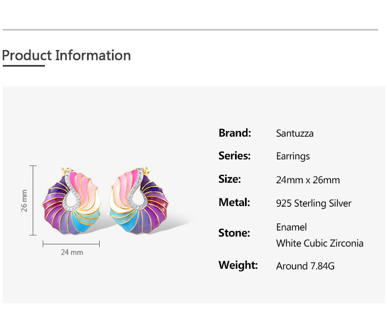
Task: Click the left earring image
Action: (x=72, y=204)
